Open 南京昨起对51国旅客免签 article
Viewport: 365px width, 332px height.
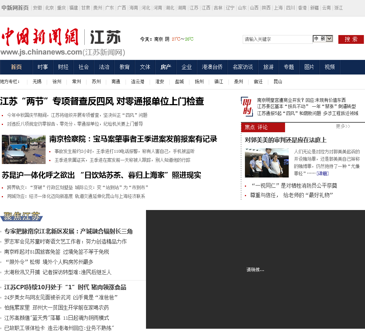(x=57, y=252)
